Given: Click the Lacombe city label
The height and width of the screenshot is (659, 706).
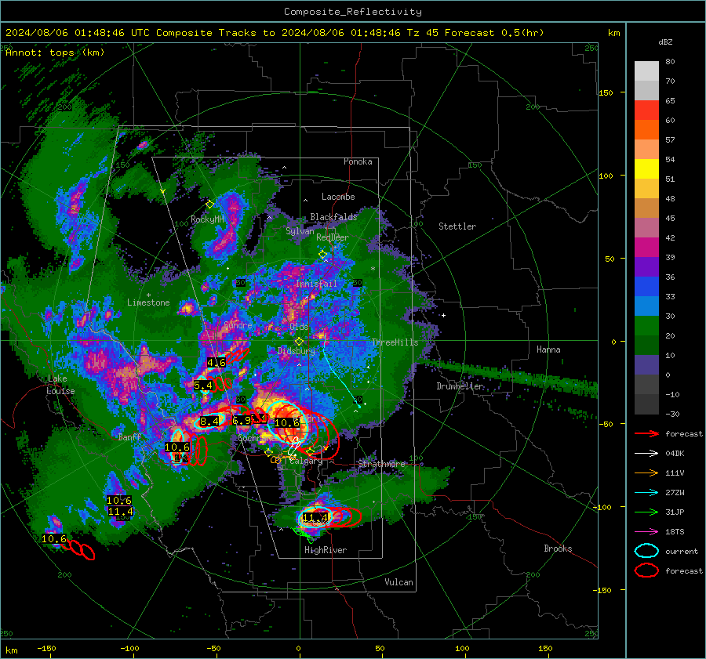Looking at the screenshot, I should (x=338, y=197).
